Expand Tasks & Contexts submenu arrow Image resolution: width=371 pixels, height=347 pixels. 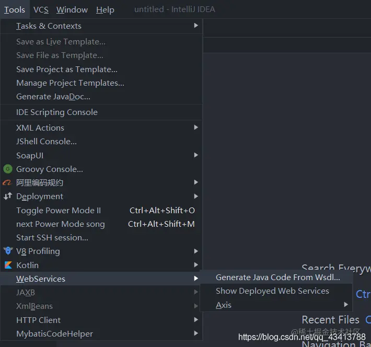pos(196,25)
